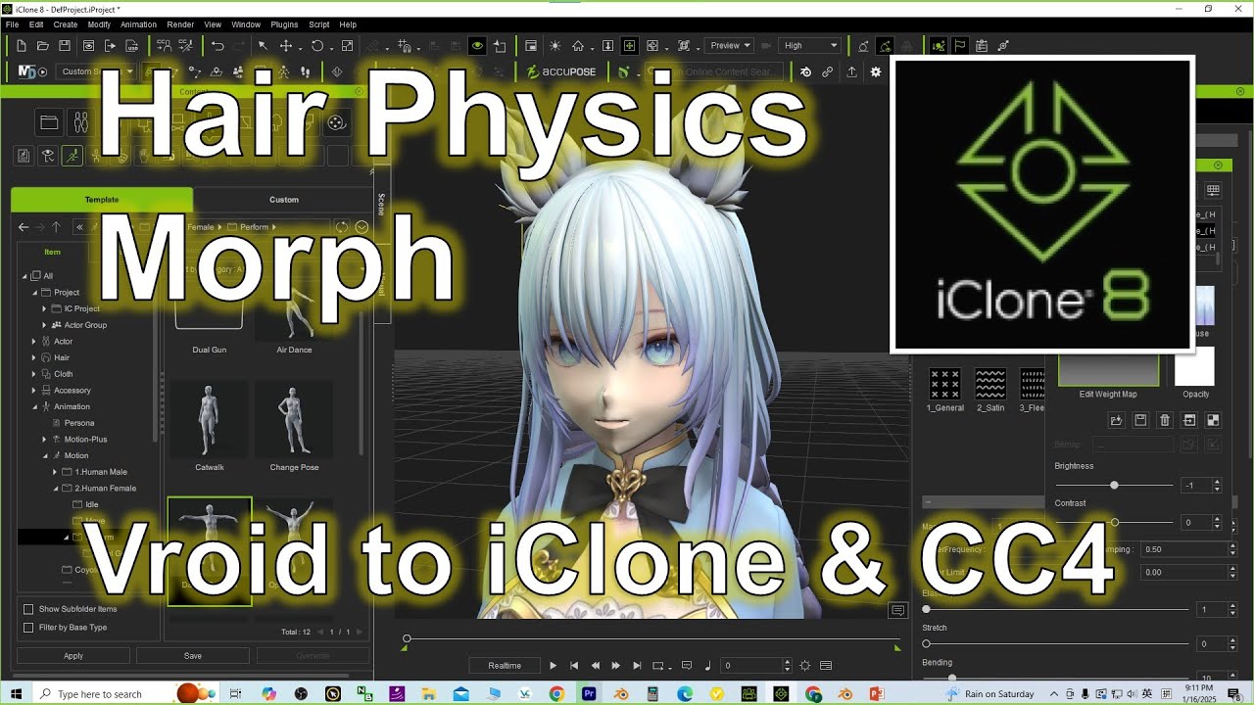1254x705 pixels.
Task: Open timeline panel icon beside frame field
Action: (x=826, y=666)
